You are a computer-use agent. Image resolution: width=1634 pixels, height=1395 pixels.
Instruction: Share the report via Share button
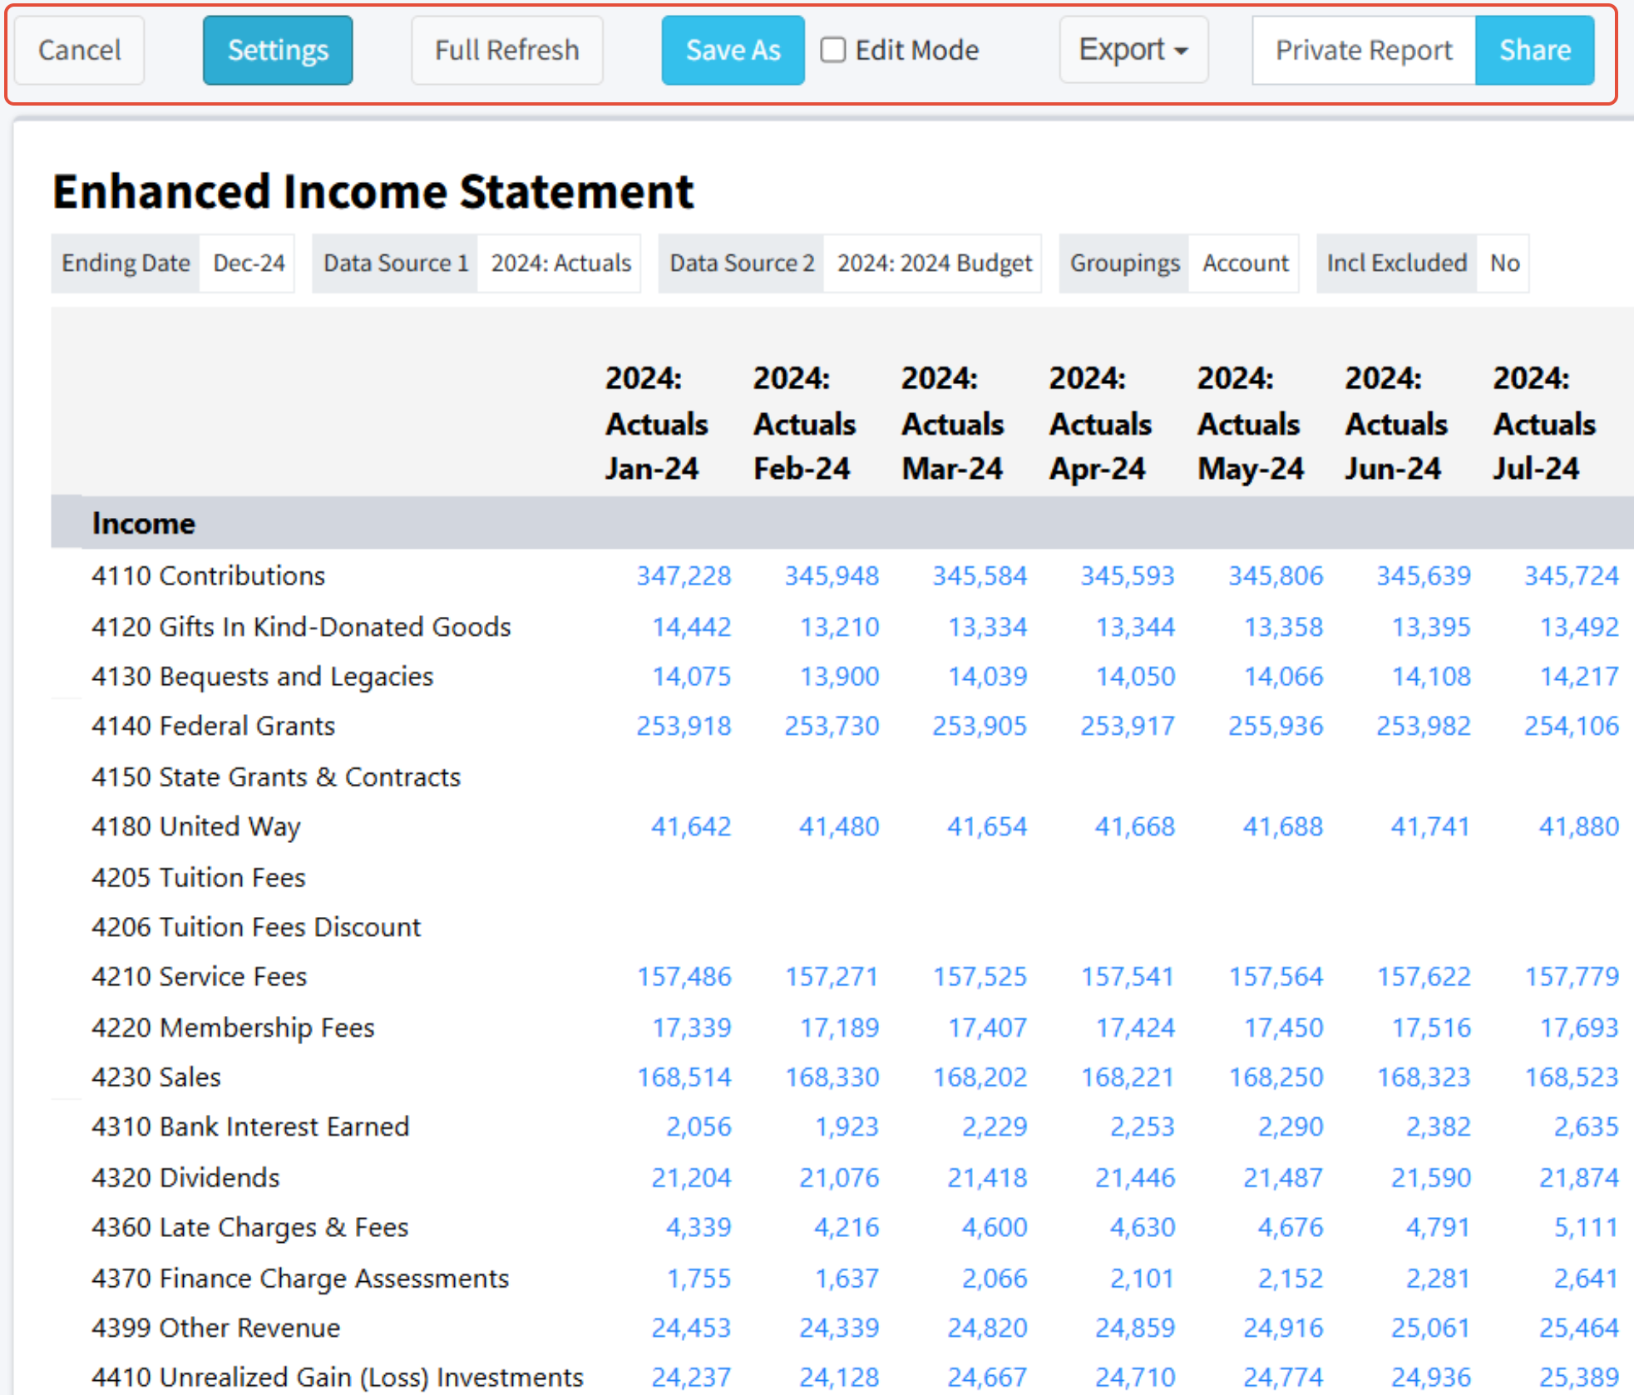[x=1534, y=51]
